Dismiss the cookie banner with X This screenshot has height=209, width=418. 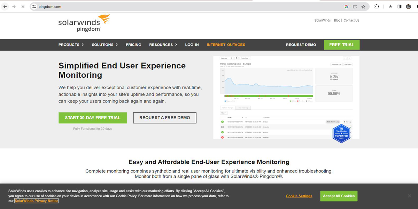409,196
